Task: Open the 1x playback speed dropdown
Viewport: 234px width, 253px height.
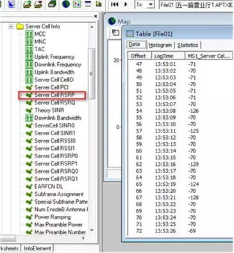Action: [151, 4]
